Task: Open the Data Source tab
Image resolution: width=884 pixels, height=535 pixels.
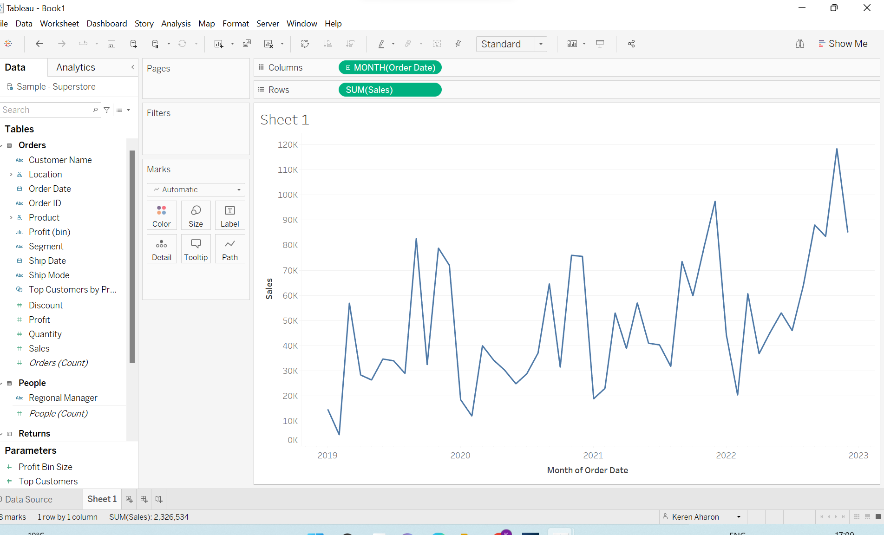Action: 29,499
